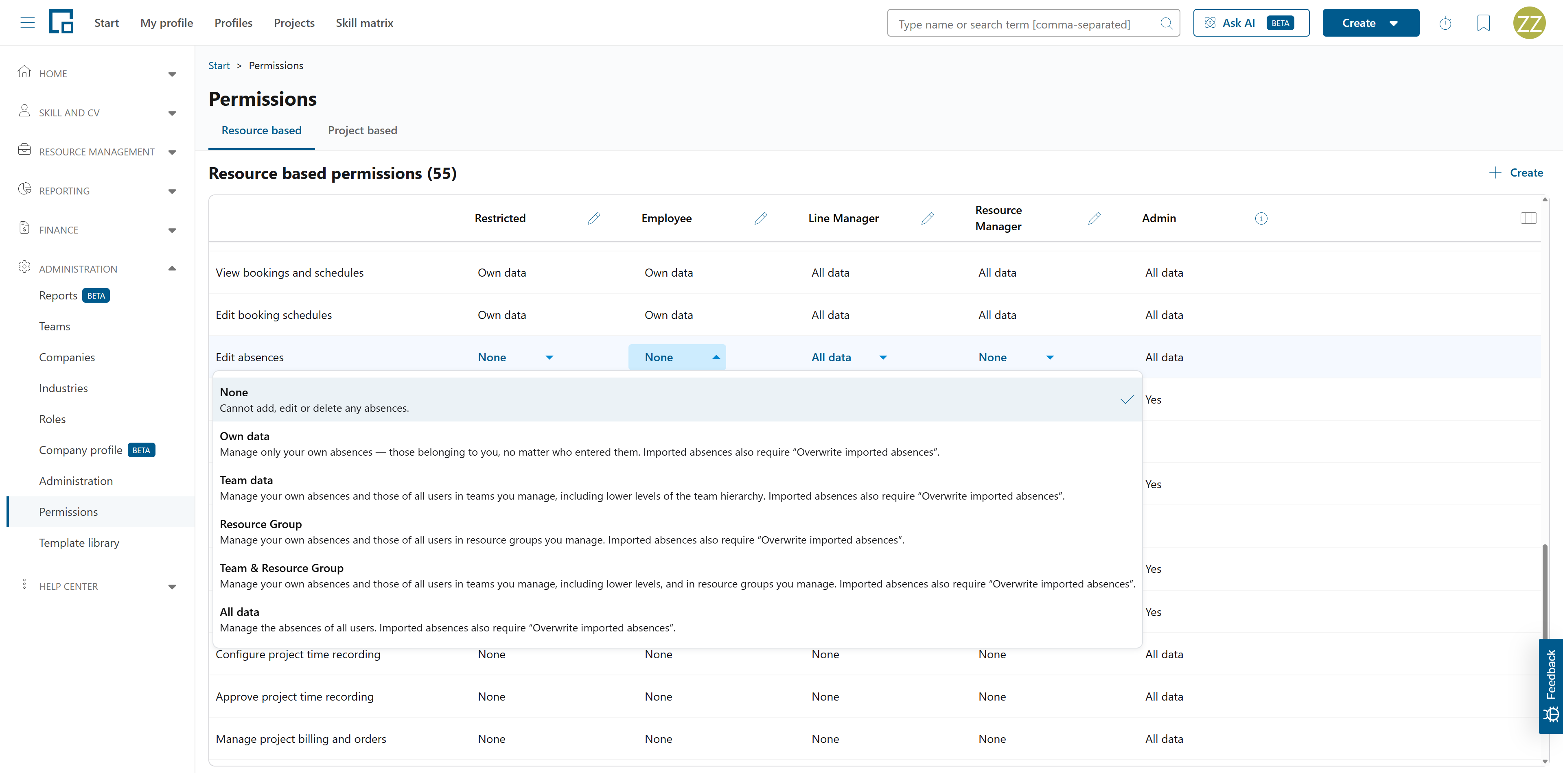This screenshot has width=1563, height=773.
Task: Edit the Line Manager role pencil icon
Action: tap(927, 218)
